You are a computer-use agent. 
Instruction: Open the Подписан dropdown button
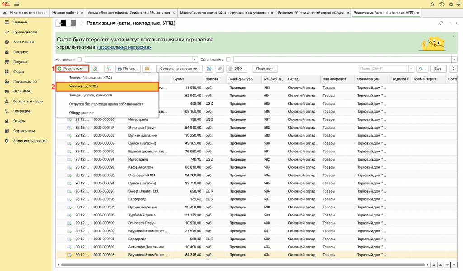point(266,69)
